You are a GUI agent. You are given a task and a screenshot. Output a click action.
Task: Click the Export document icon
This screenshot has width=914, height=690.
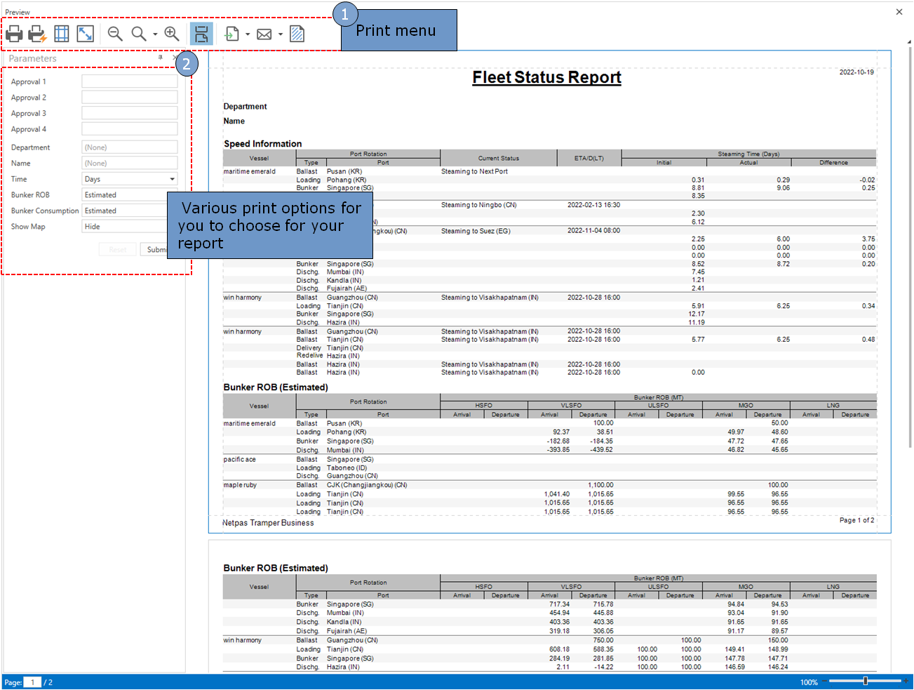[x=232, y=34]
